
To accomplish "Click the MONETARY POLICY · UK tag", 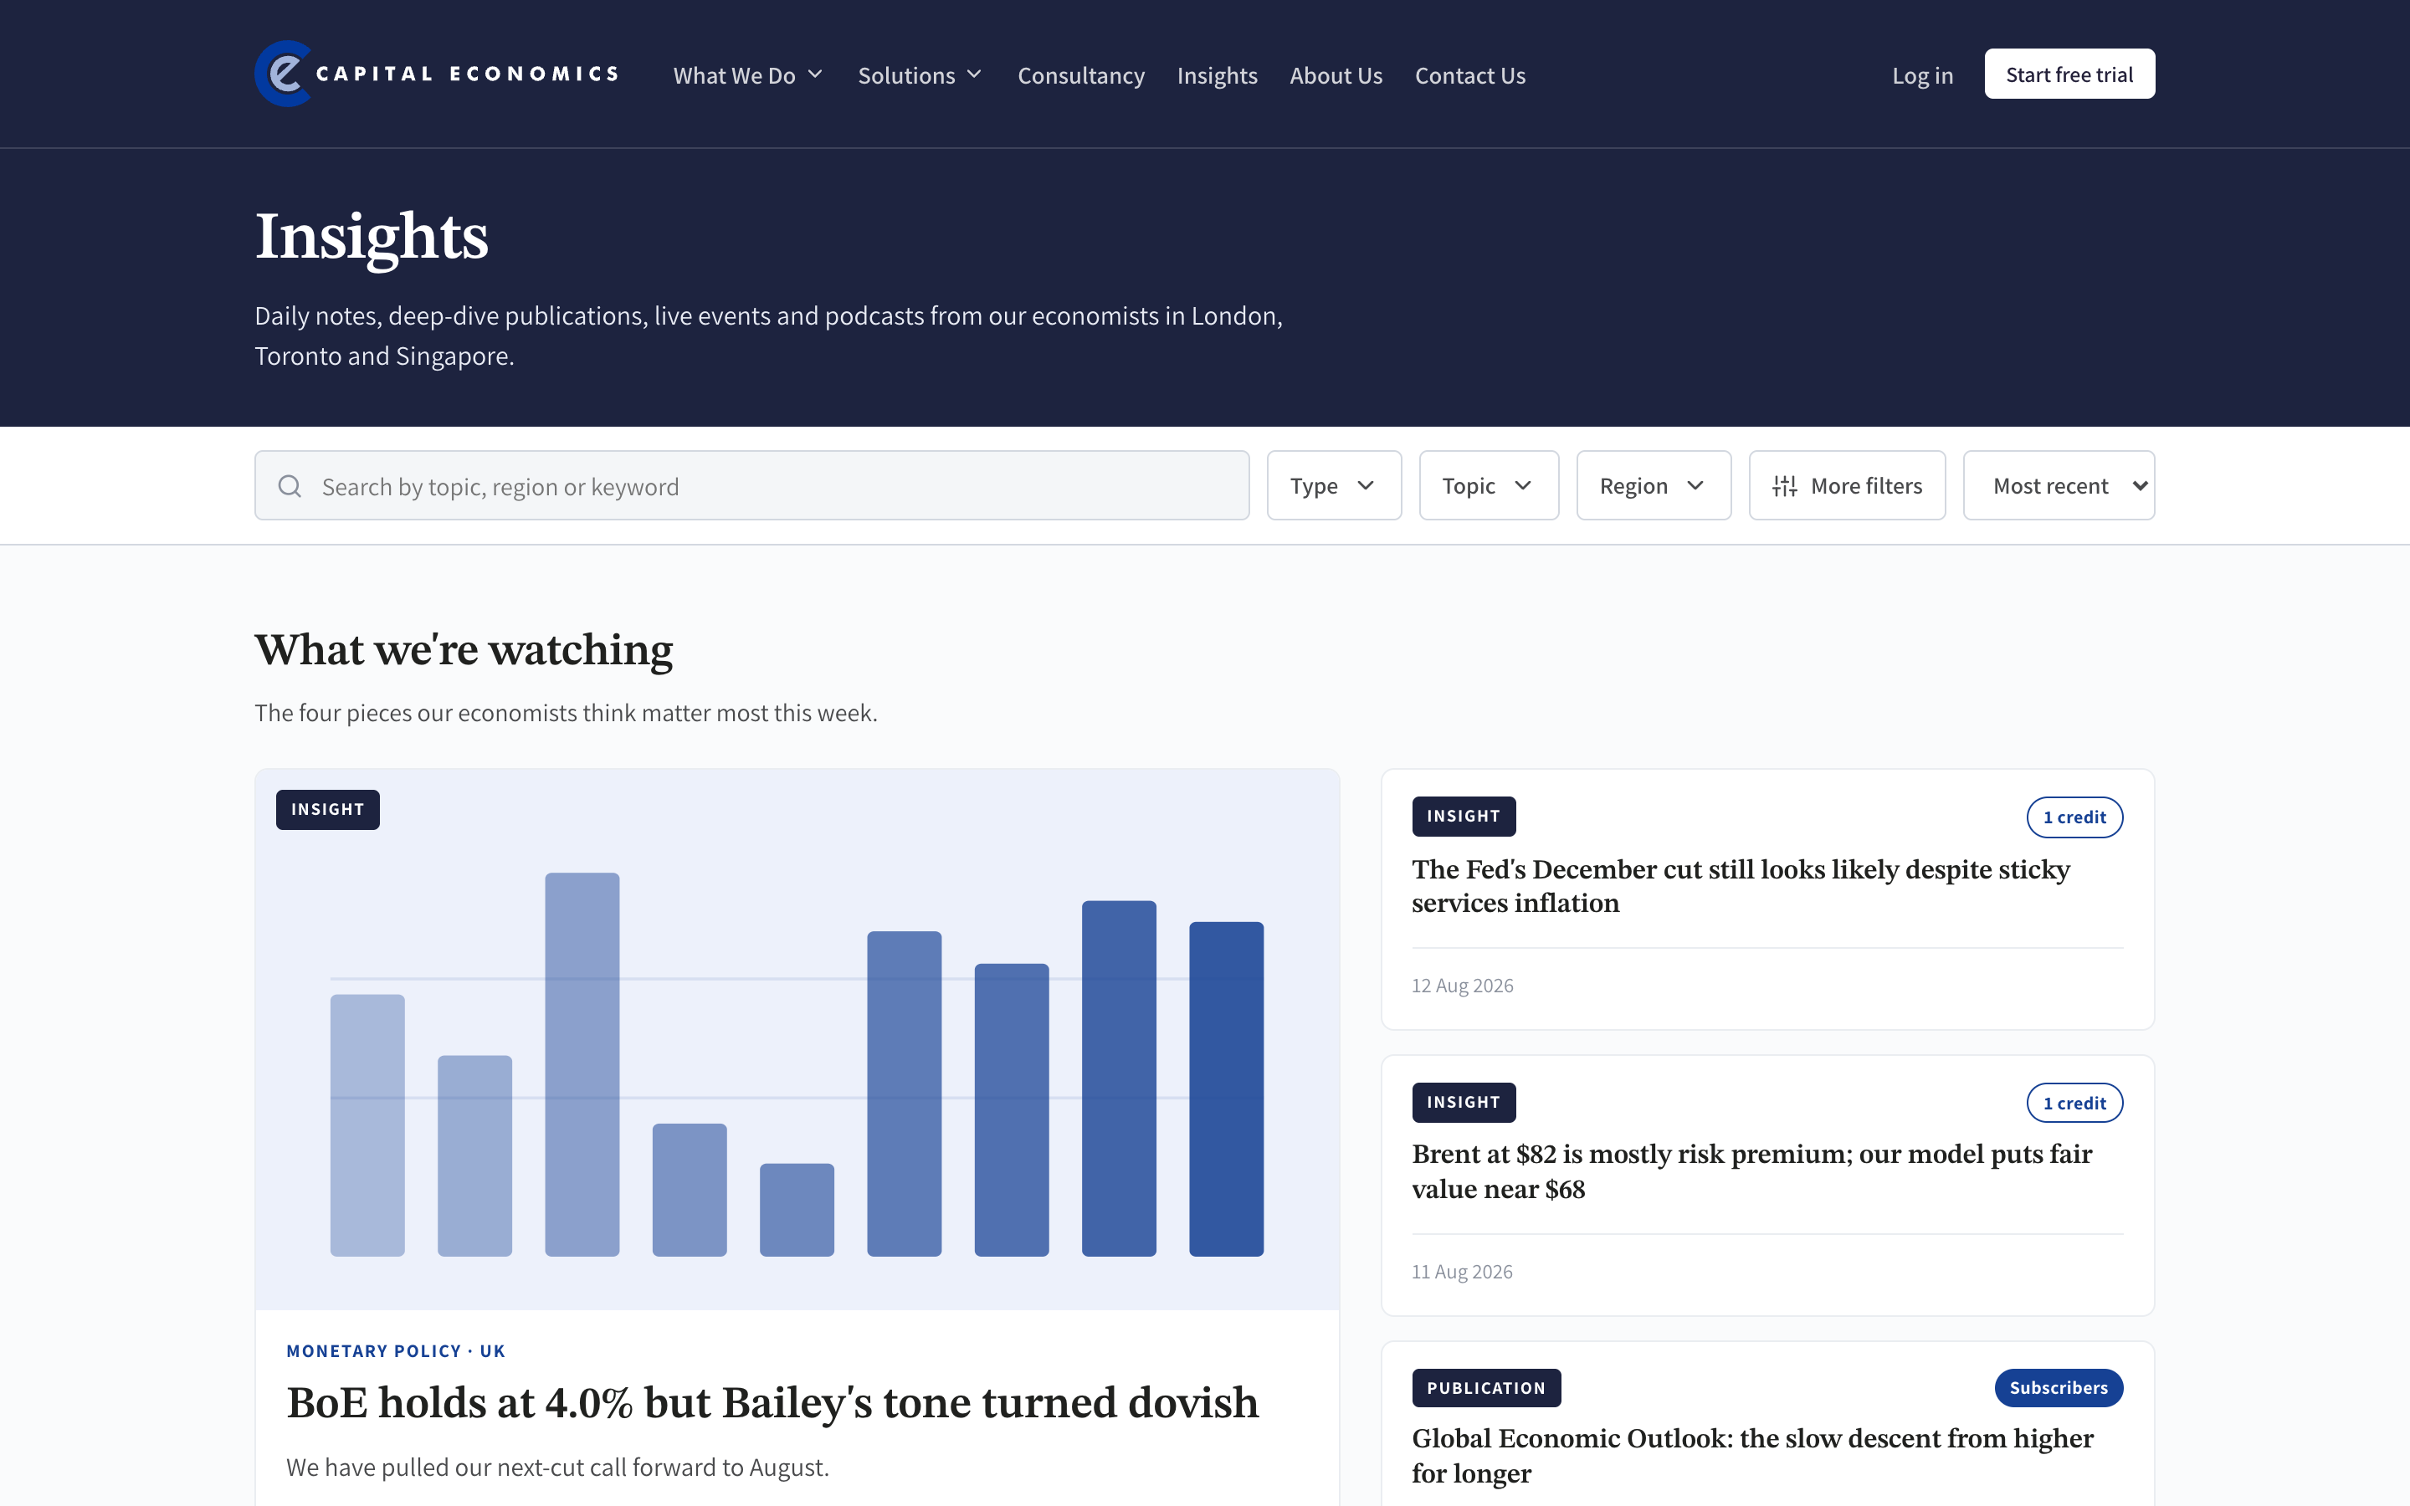I will click(x=395, y=1350).
